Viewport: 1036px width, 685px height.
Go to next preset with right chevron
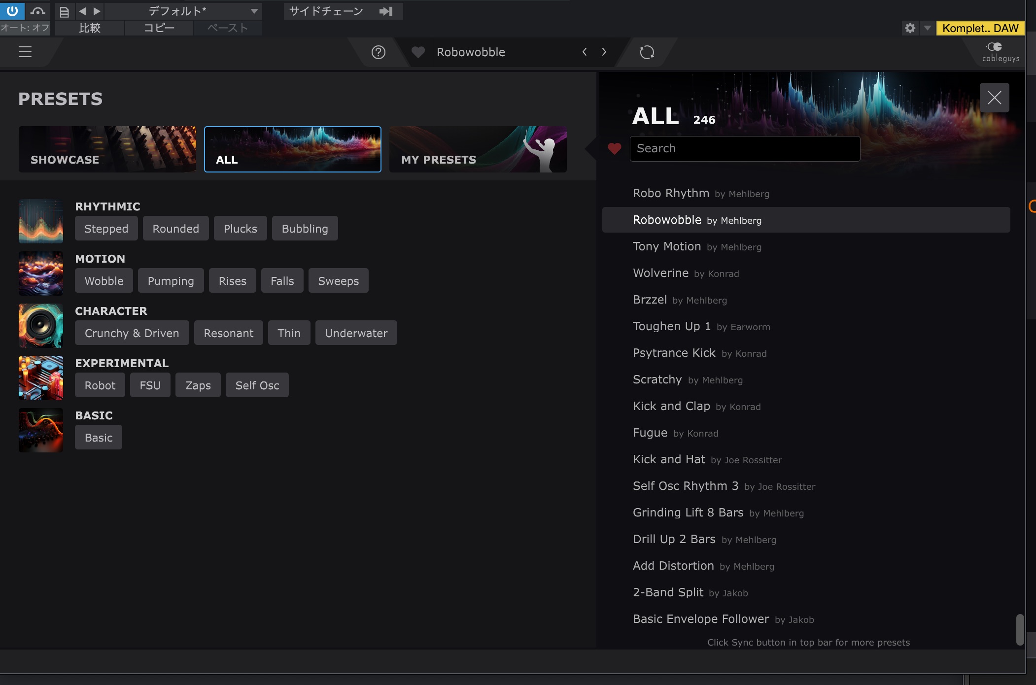pos(604,52)
